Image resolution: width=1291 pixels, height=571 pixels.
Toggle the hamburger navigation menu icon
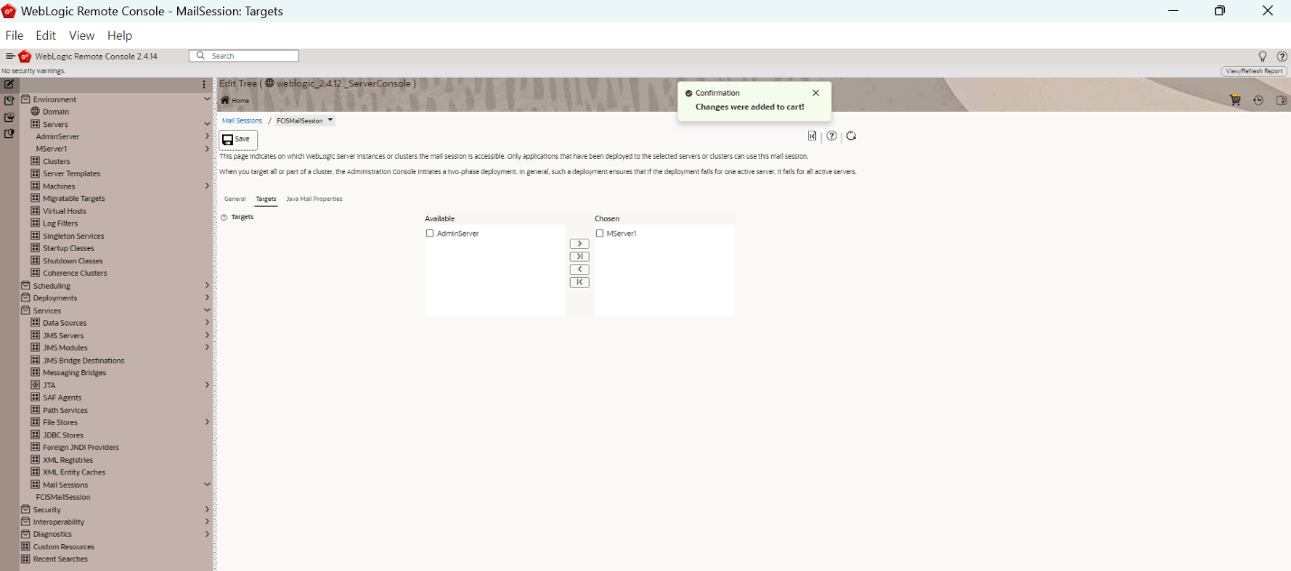coord(10,56)
